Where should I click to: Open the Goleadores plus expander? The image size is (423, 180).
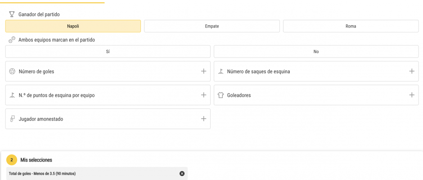tap(412, 95)
